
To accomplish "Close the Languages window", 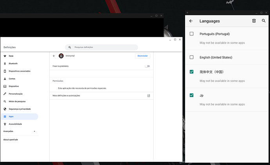I will tap(266, 13).
